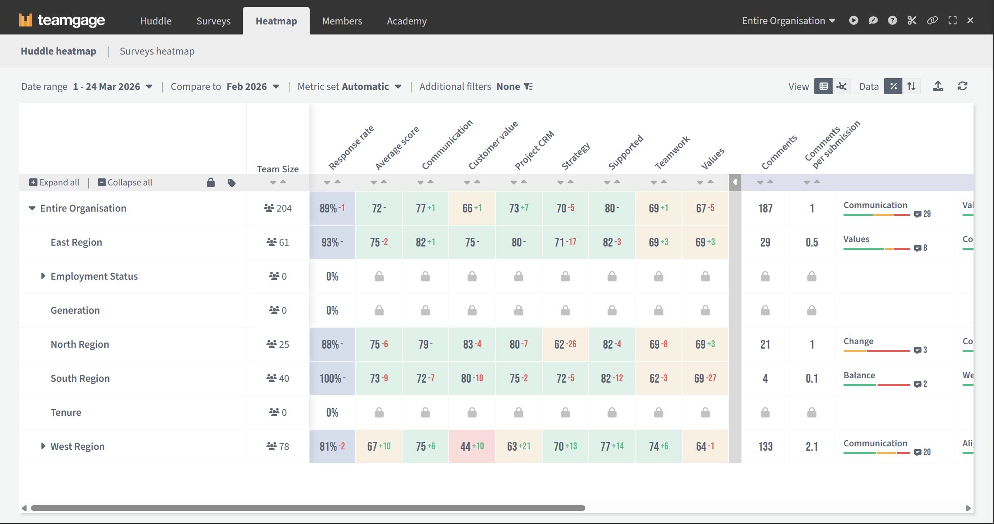994x524 pixels.
Task: Click the tag filter icon
Action: [x=232, y=183]
